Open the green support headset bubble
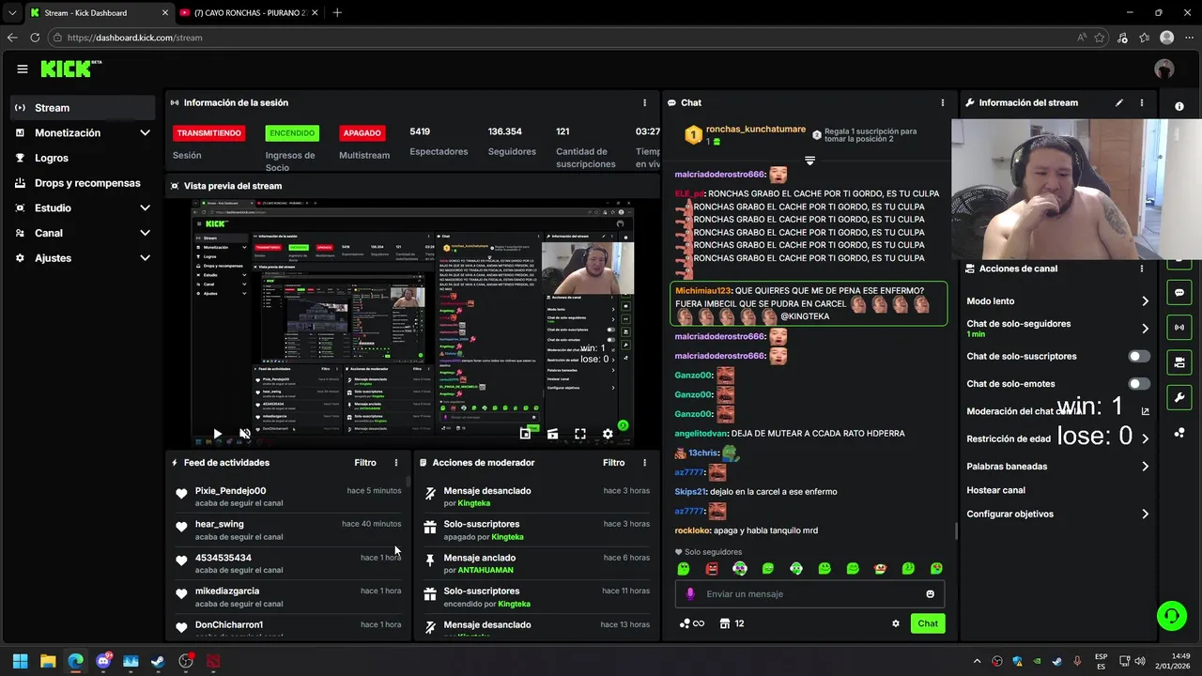The height and width of the screenshot is (676, 1202). point(1172,616)
